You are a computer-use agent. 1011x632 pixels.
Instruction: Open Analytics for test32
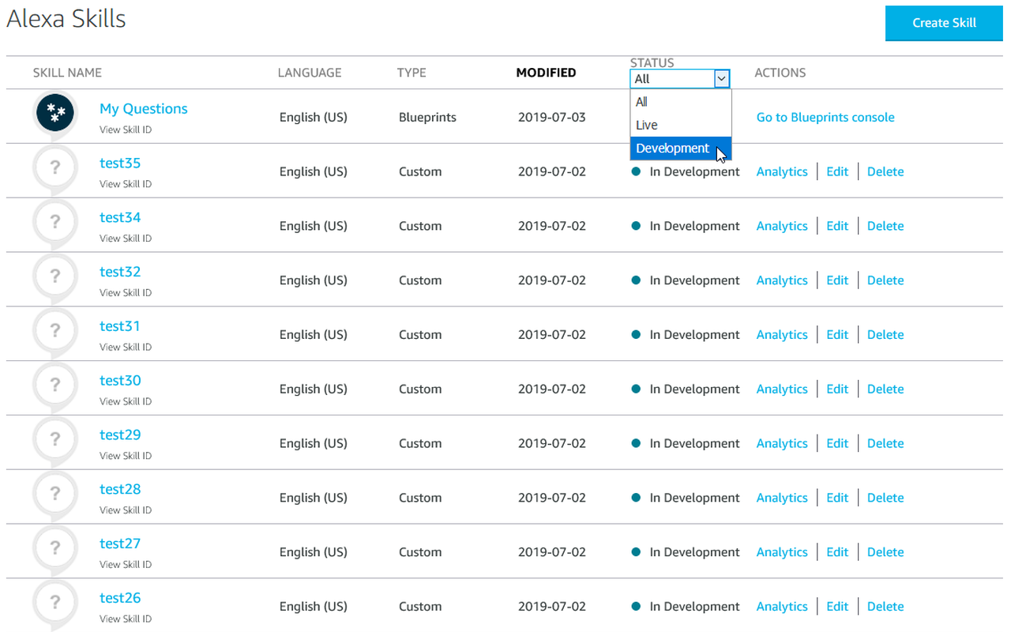click(782, 280)
